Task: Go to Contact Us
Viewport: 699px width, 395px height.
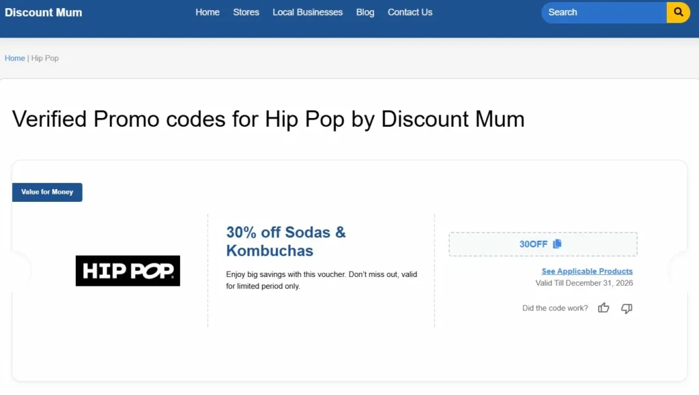Action: click(x=410, y=12)
